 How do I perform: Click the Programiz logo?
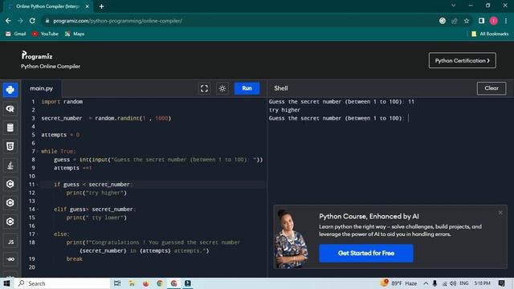[37, 55]
